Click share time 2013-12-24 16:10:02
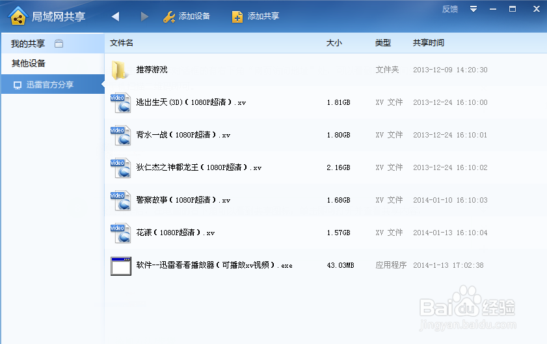The image size is (547, 344). (450, 167)
